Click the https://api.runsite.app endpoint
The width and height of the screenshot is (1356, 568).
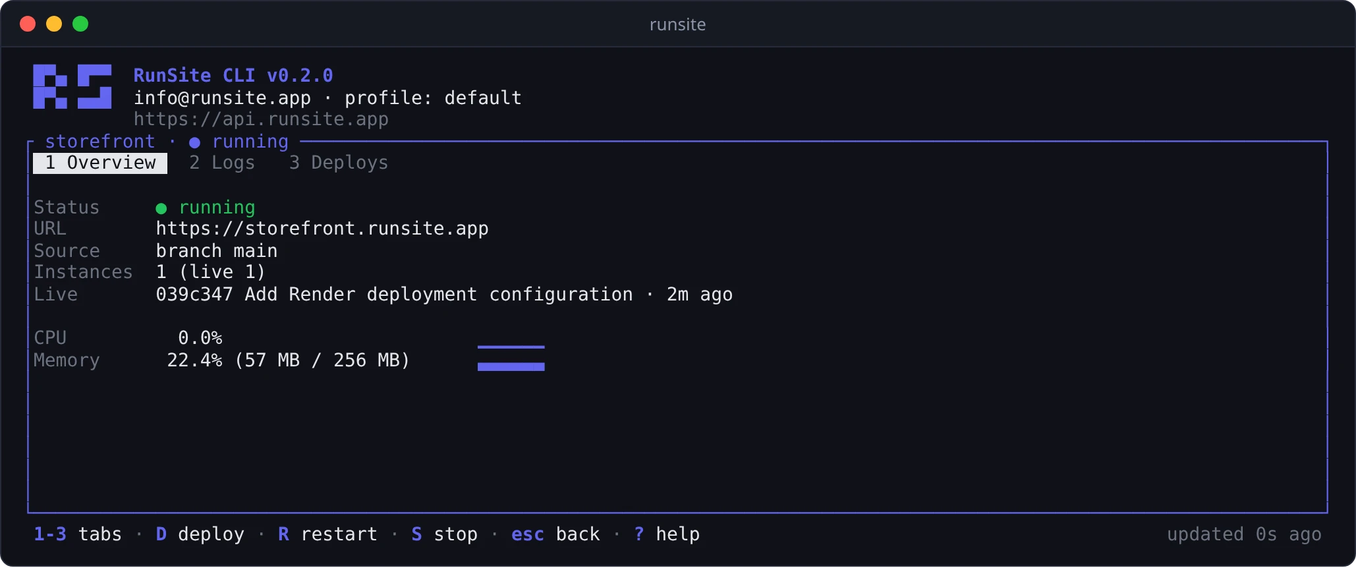[x=261, y=119]
